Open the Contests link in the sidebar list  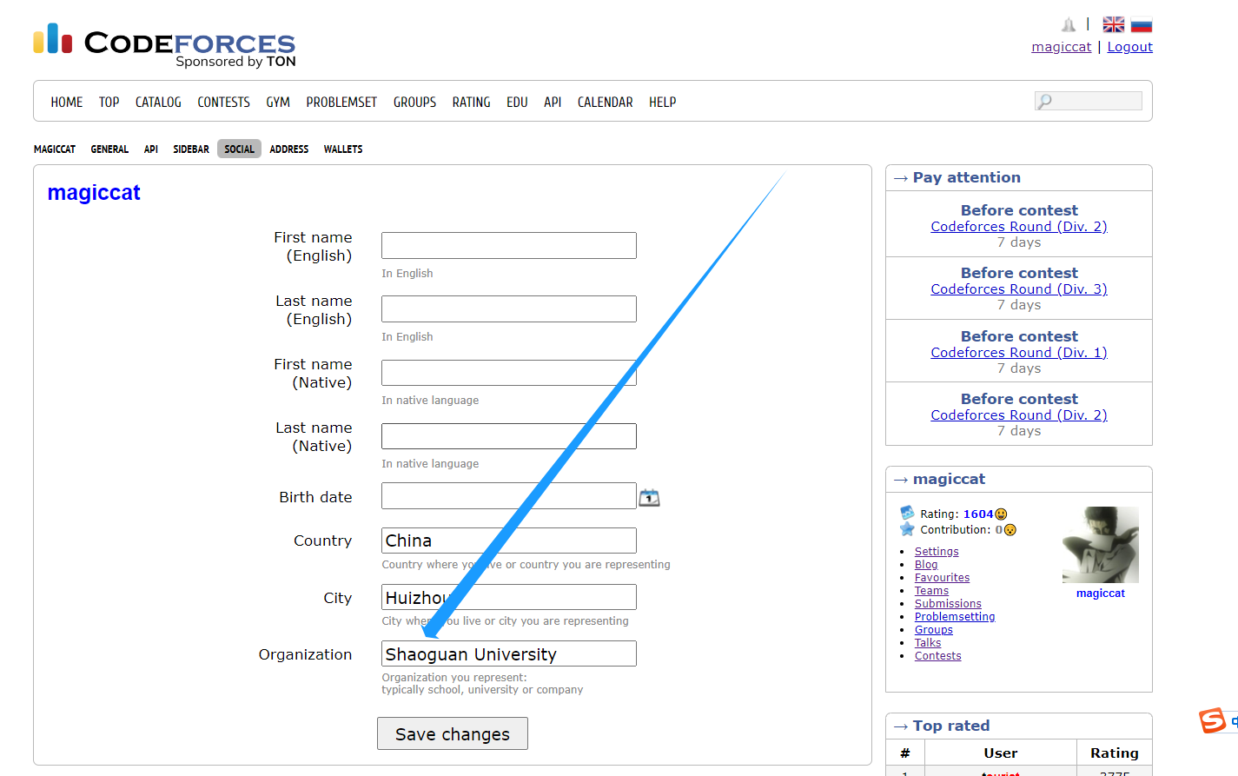pos(938,656)
